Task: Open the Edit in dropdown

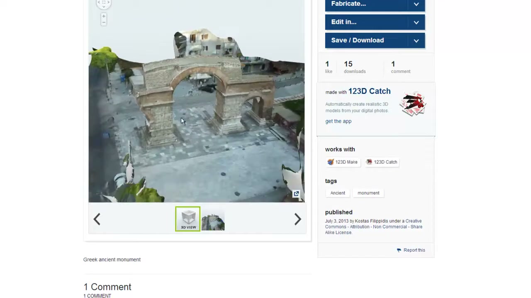Action: tap(375, 22)
